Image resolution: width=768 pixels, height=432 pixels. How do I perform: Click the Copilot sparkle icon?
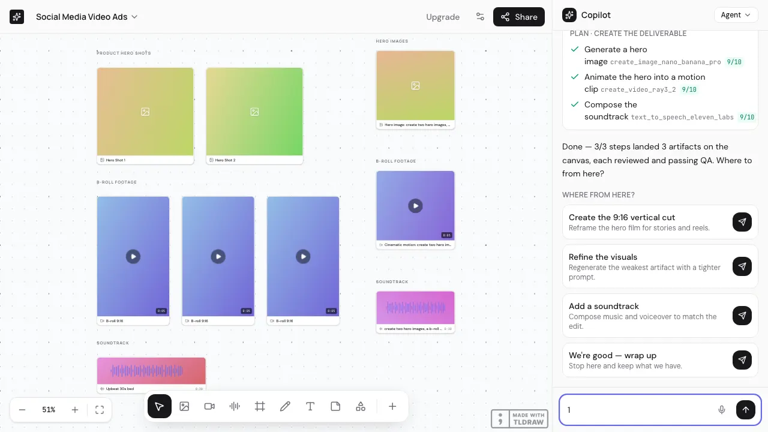pyautogui.click(x=569, y=15)
